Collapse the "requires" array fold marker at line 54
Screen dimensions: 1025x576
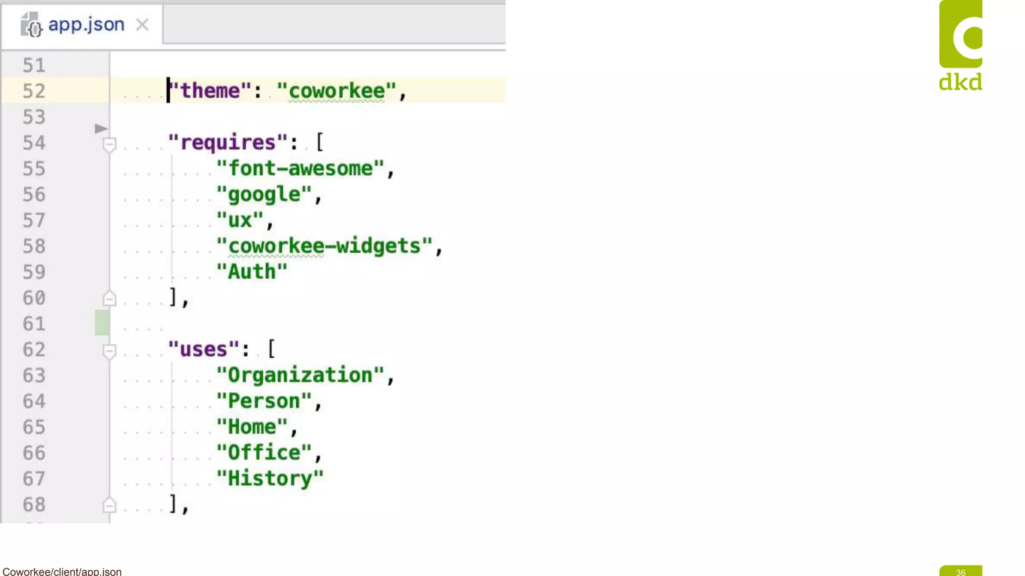click(x=109, y=144)
